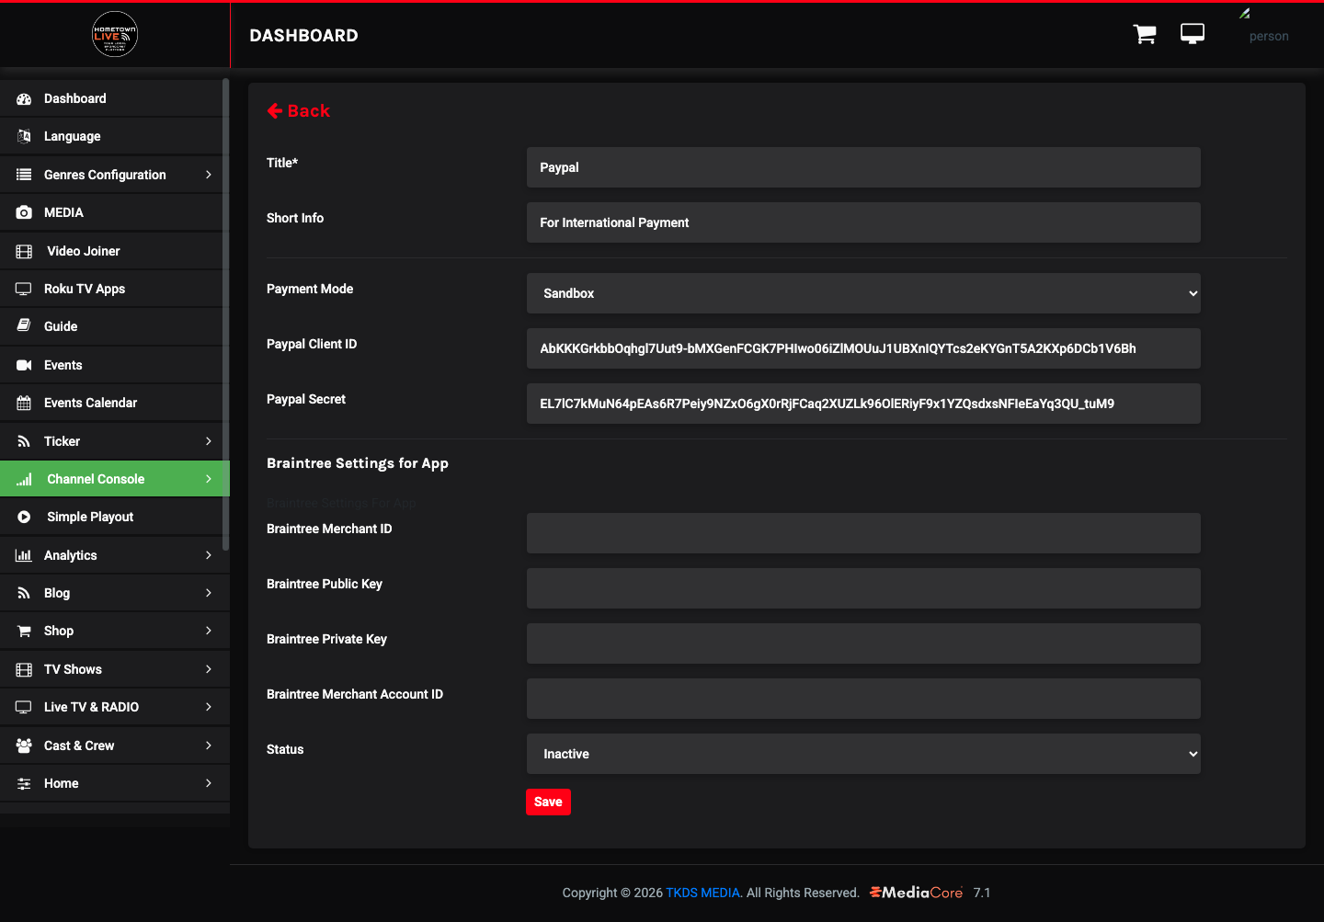Image resolution: width=1324 pixels, height=922 pixels.
Task: Expand the Live TV & RADIO chevron
Action: coord(209,707)
